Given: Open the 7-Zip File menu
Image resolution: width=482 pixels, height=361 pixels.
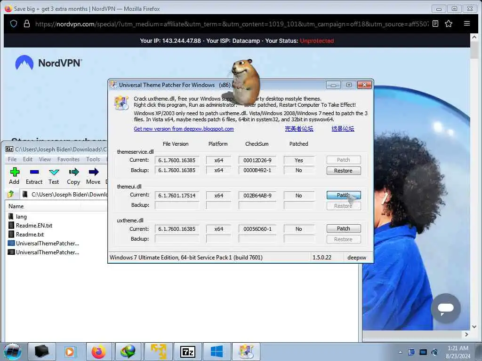Looking at the screenshot, I should [12, 159].
